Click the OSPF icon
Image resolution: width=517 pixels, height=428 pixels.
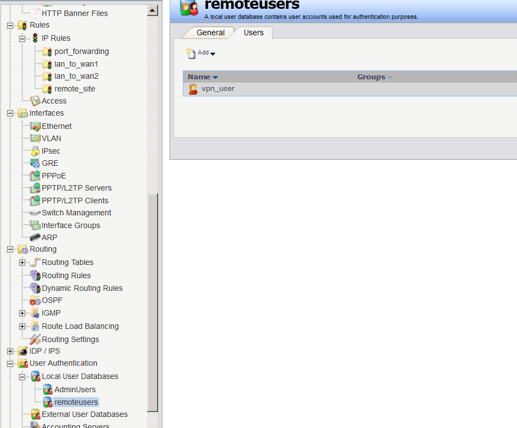tap(35, 300)
